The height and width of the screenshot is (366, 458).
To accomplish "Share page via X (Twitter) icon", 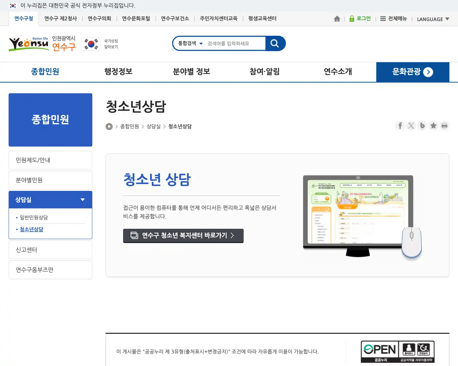I will [411, 125].
